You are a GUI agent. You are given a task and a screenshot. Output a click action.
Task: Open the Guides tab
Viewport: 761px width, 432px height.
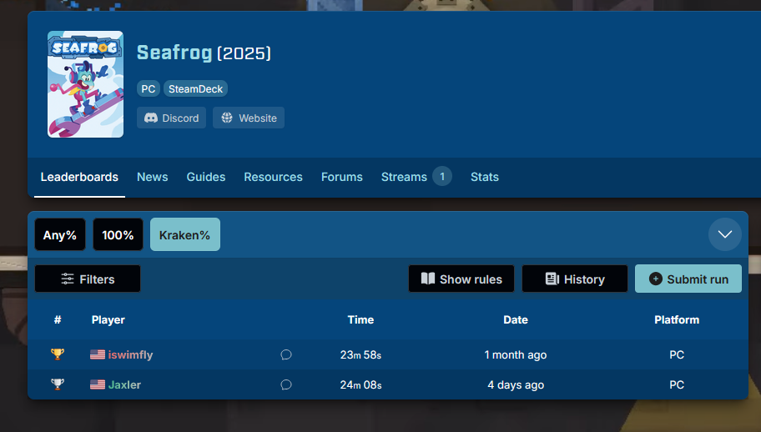pos(206,177)
